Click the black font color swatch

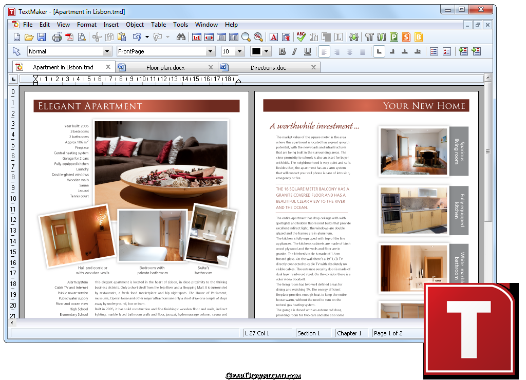coord(256,51)
